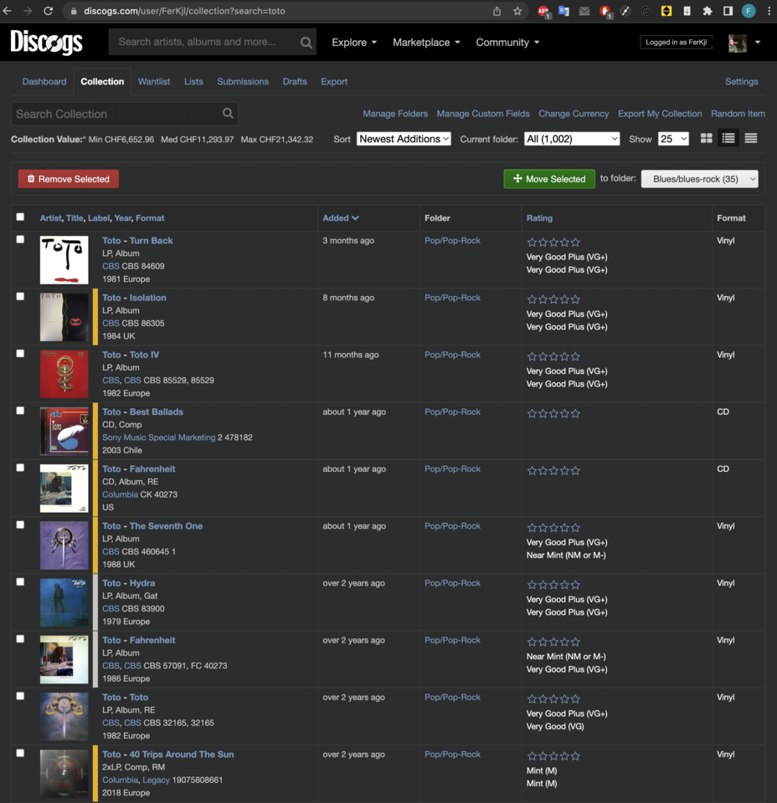Viewport: 777px width, 803px height.
Task: Select the checkbox for Toto - Turn Back
Action: 20,239
